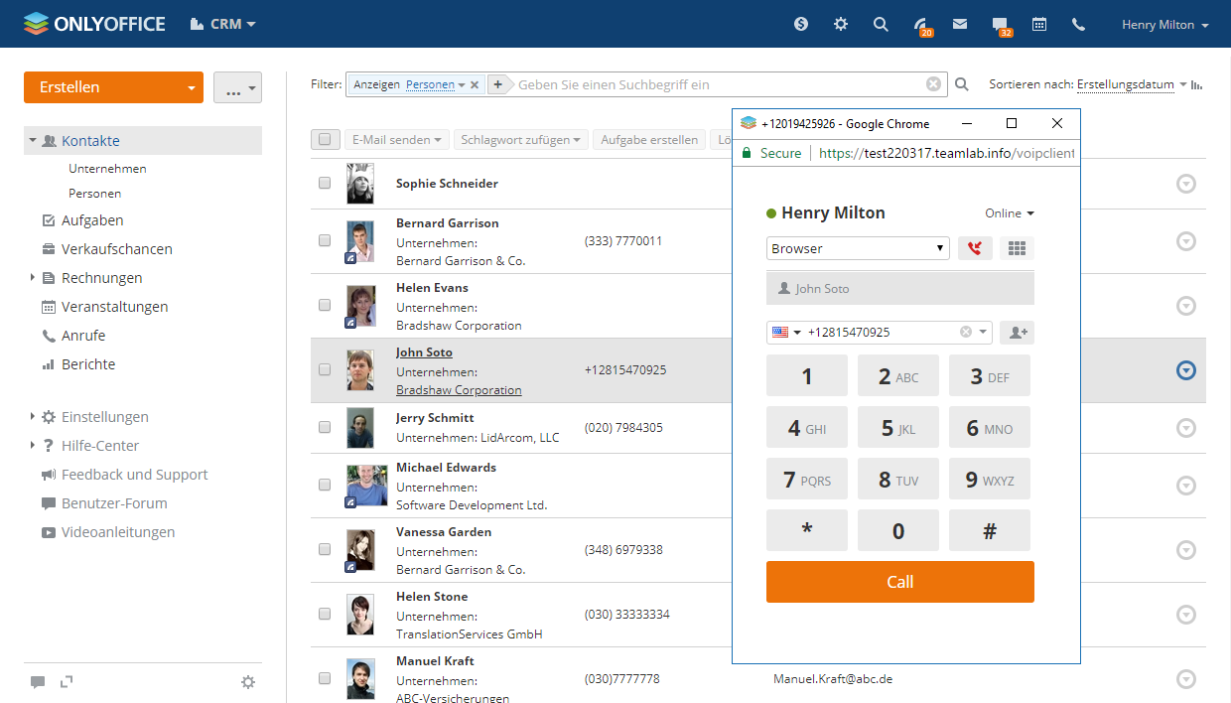Check the box next to Sophie Schneider

click(x=325, y=183)
